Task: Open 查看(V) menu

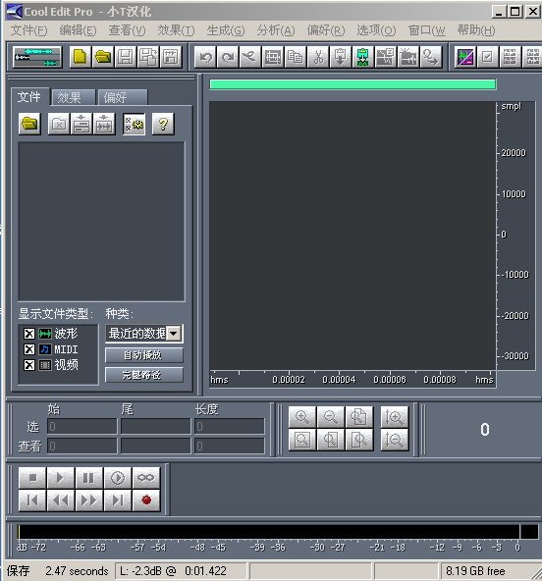Action: pyautogui.click(x=128, y=30)
